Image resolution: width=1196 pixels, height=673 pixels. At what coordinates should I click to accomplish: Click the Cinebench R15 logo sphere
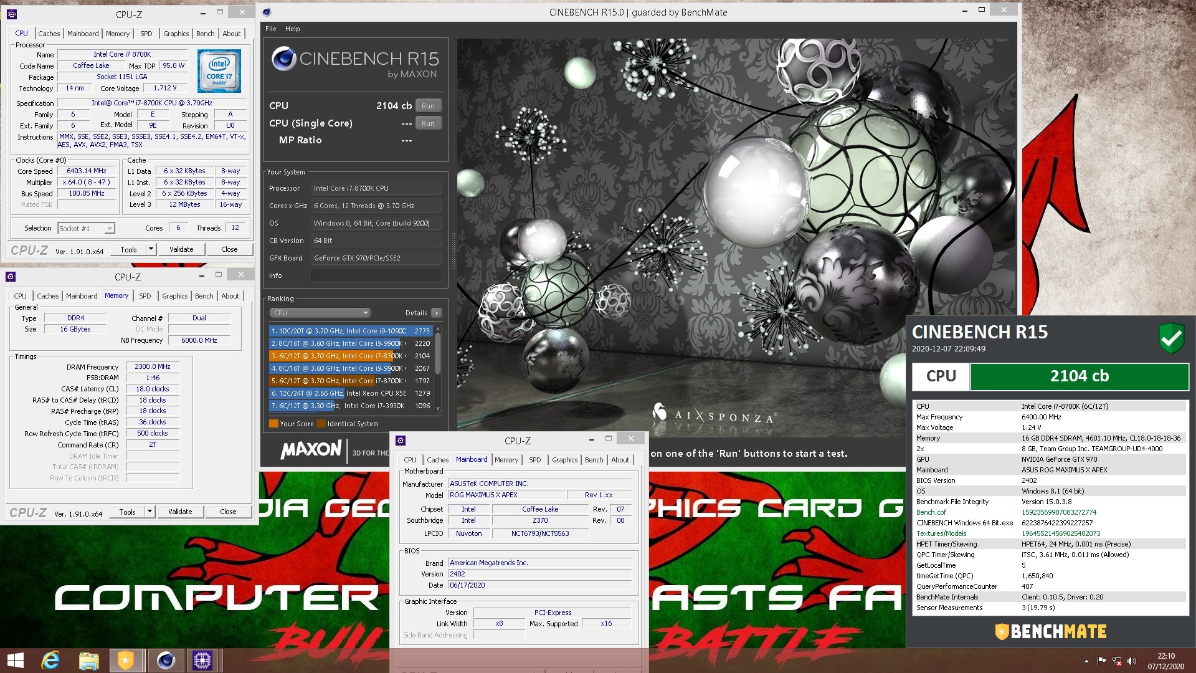[283, 59]
